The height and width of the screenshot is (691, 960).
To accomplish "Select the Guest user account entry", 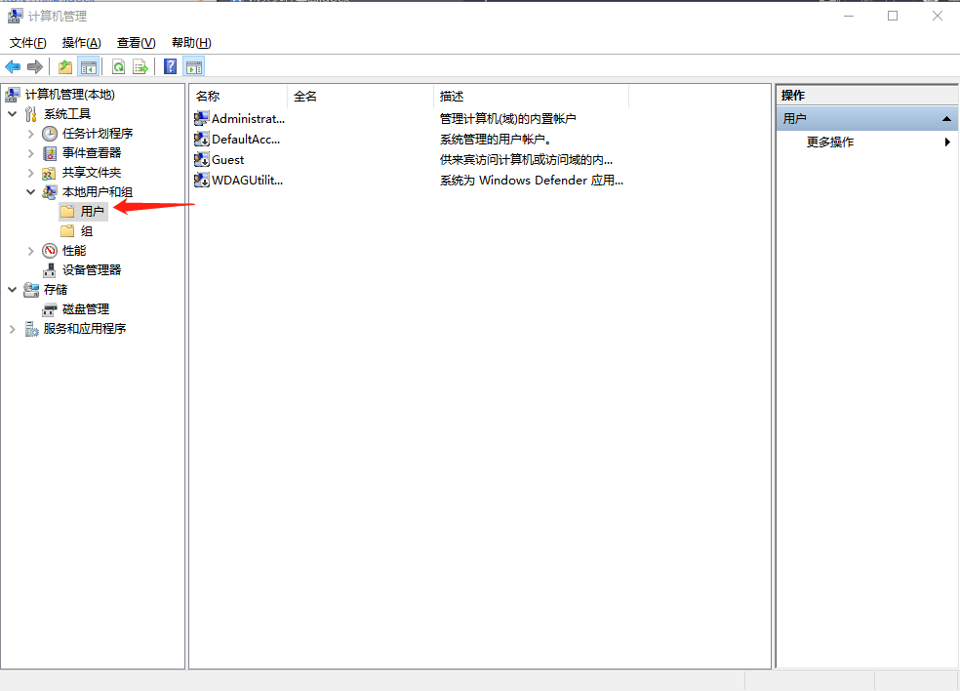I will [x=227, y=159].
